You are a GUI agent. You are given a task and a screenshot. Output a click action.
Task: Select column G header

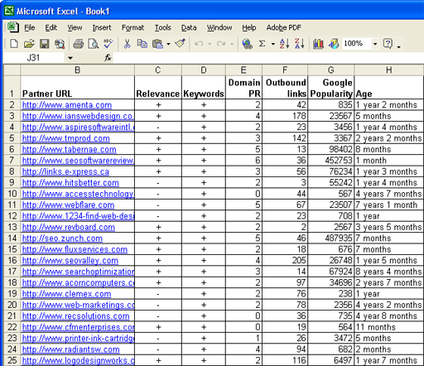330,70
